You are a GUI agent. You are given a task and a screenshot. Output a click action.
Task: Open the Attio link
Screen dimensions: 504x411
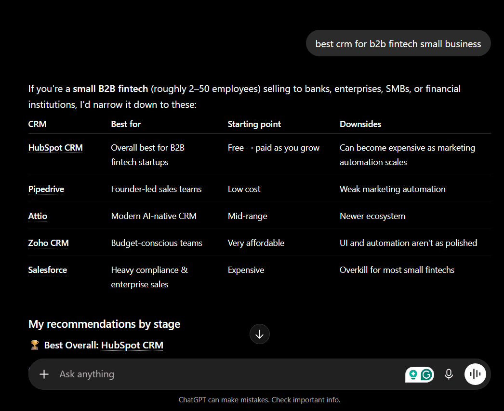coord(38,216)
